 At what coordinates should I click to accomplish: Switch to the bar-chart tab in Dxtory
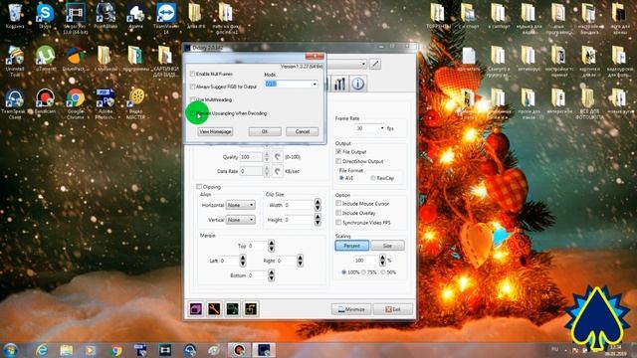click(340, 84)
